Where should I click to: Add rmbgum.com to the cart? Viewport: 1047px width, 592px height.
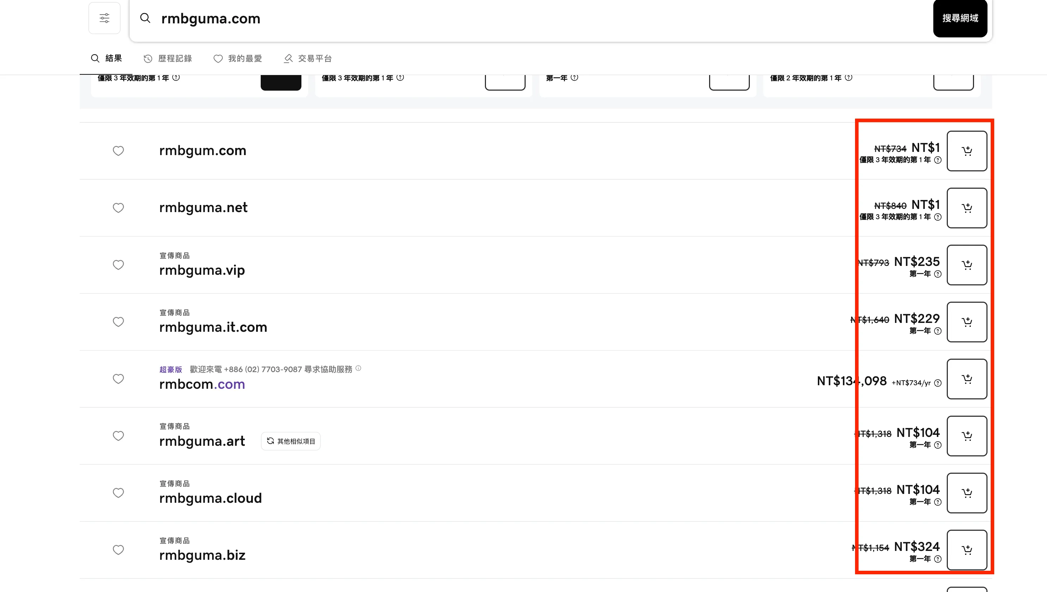tap(967, 151)
